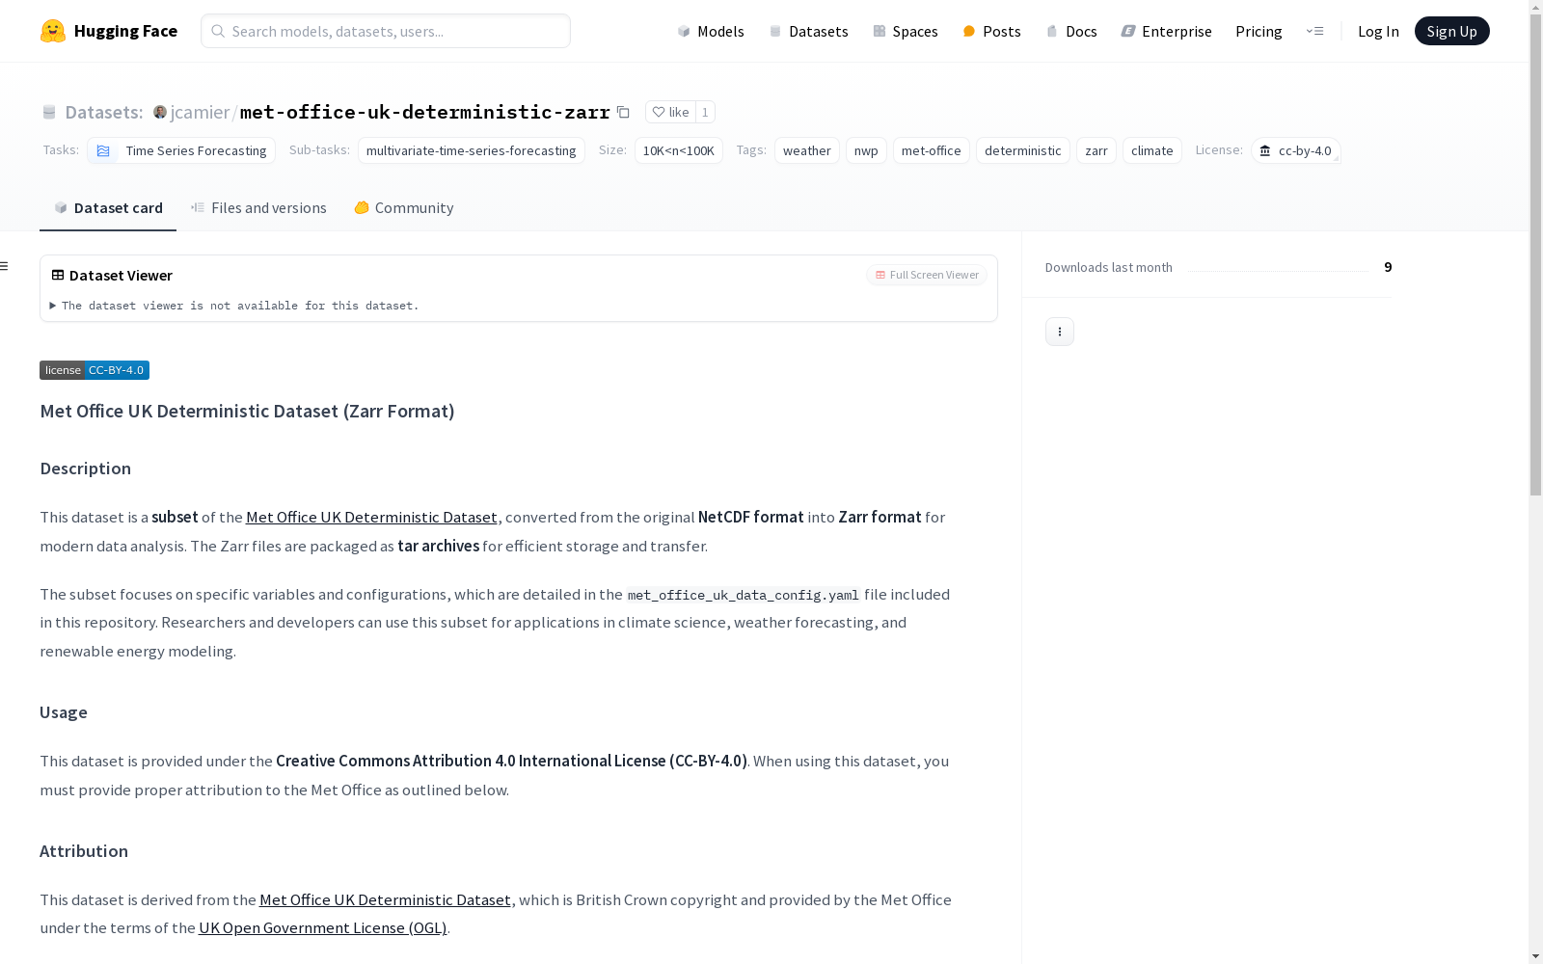This screenshot has width=1543, height=964.
Task: Expand the dataset viewer unavailable message
Action: click(234, 306)
